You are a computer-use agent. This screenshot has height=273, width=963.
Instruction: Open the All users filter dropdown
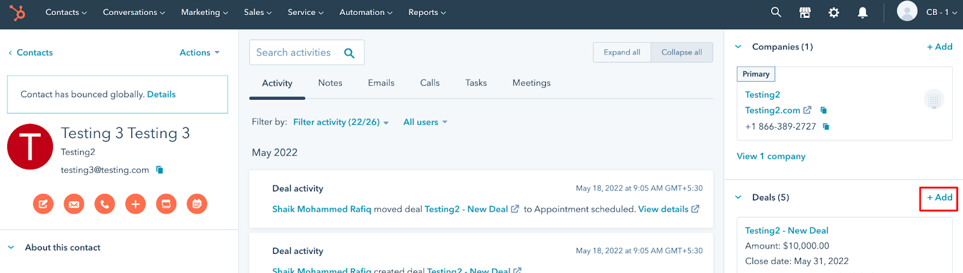(x=425, y=122)
